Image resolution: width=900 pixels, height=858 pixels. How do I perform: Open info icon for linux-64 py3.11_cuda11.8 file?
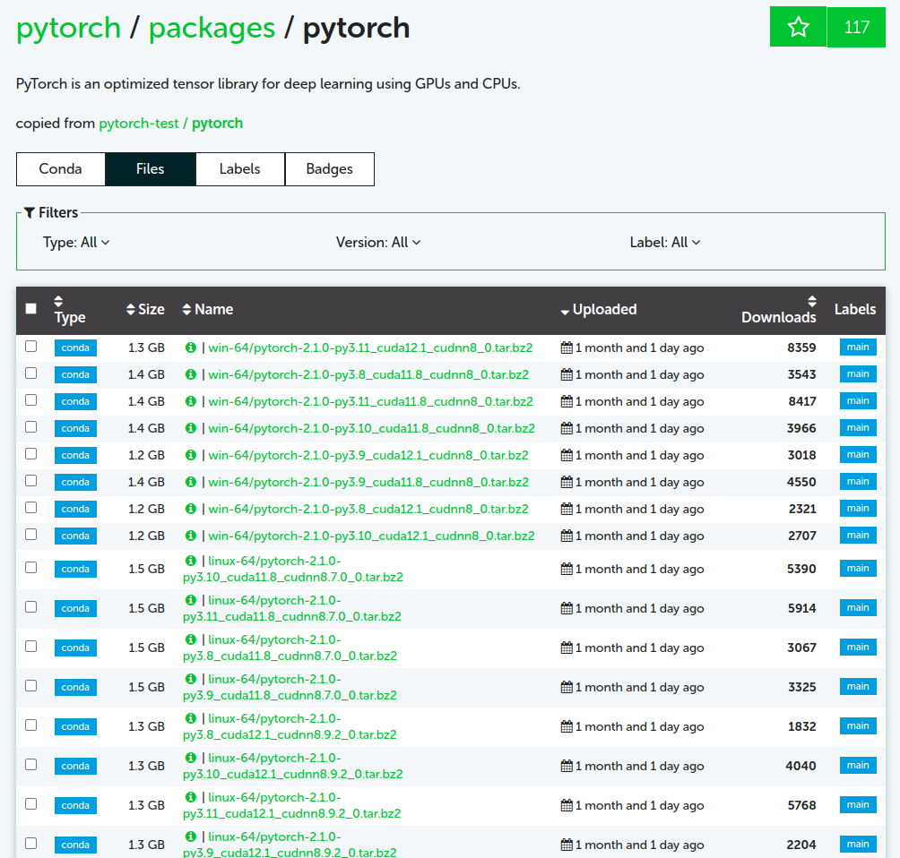[191, 600]
